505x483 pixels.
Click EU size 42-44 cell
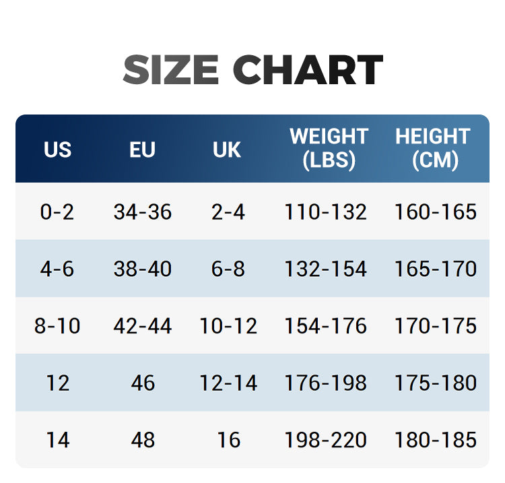pyautogui.click(x=142, y=326)
